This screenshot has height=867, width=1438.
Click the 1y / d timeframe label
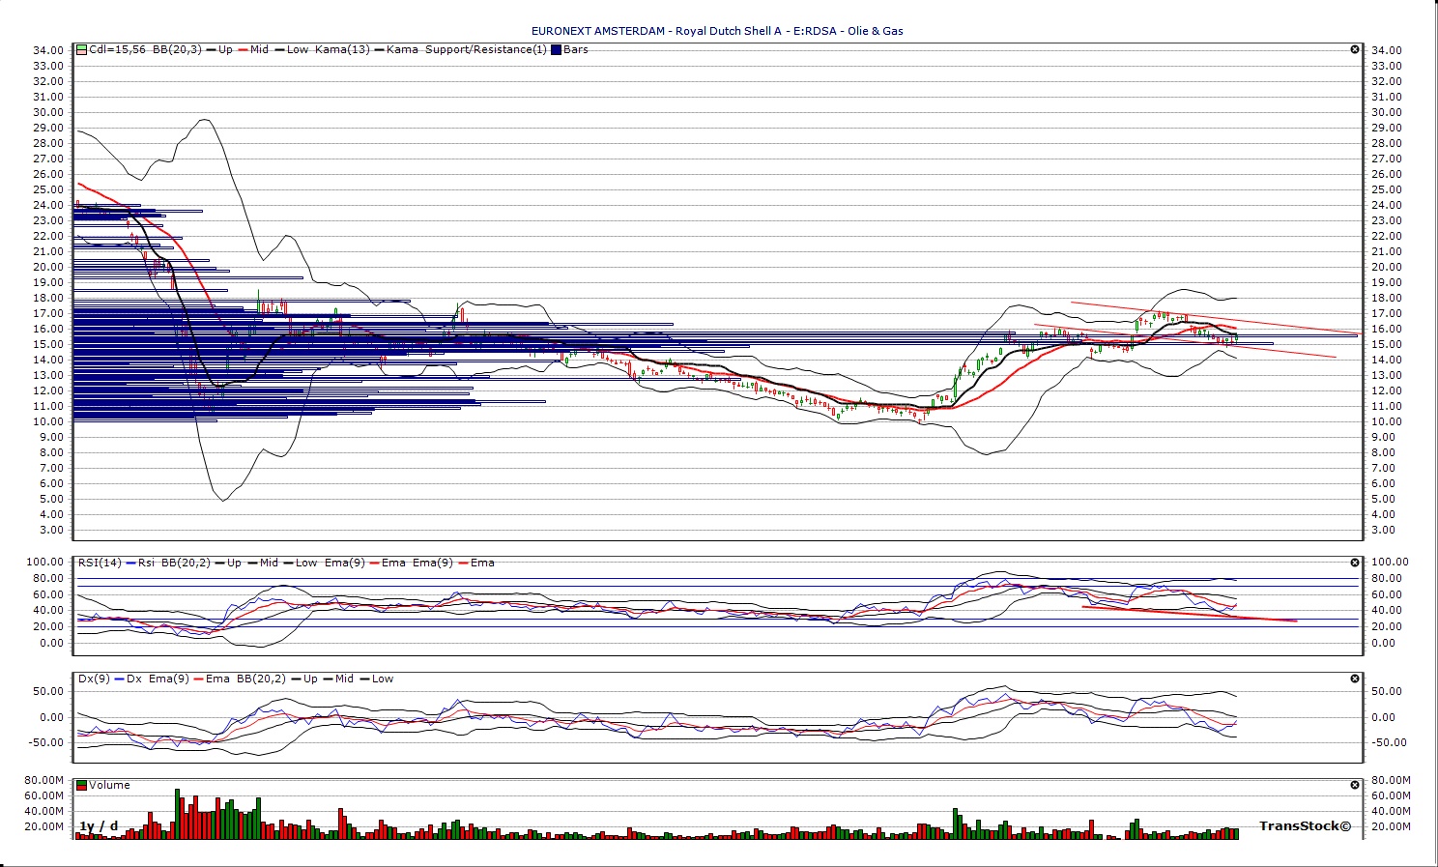point(99,825)
